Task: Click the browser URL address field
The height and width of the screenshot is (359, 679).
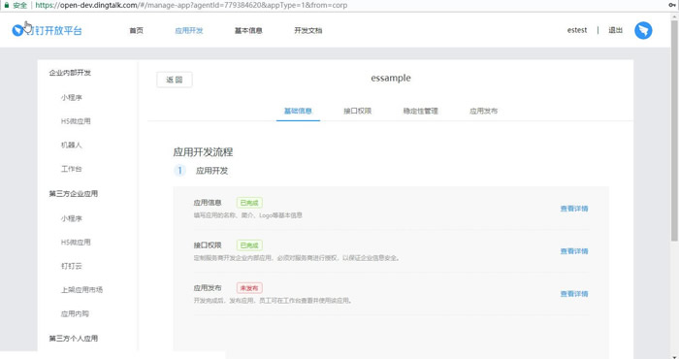Action: [190, 5]
